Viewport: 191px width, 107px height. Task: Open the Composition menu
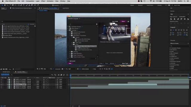point(30,1)
